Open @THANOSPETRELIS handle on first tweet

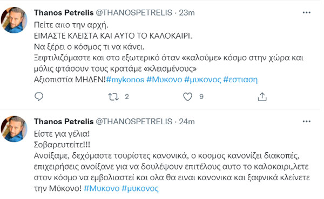click(x=134, y=13)
